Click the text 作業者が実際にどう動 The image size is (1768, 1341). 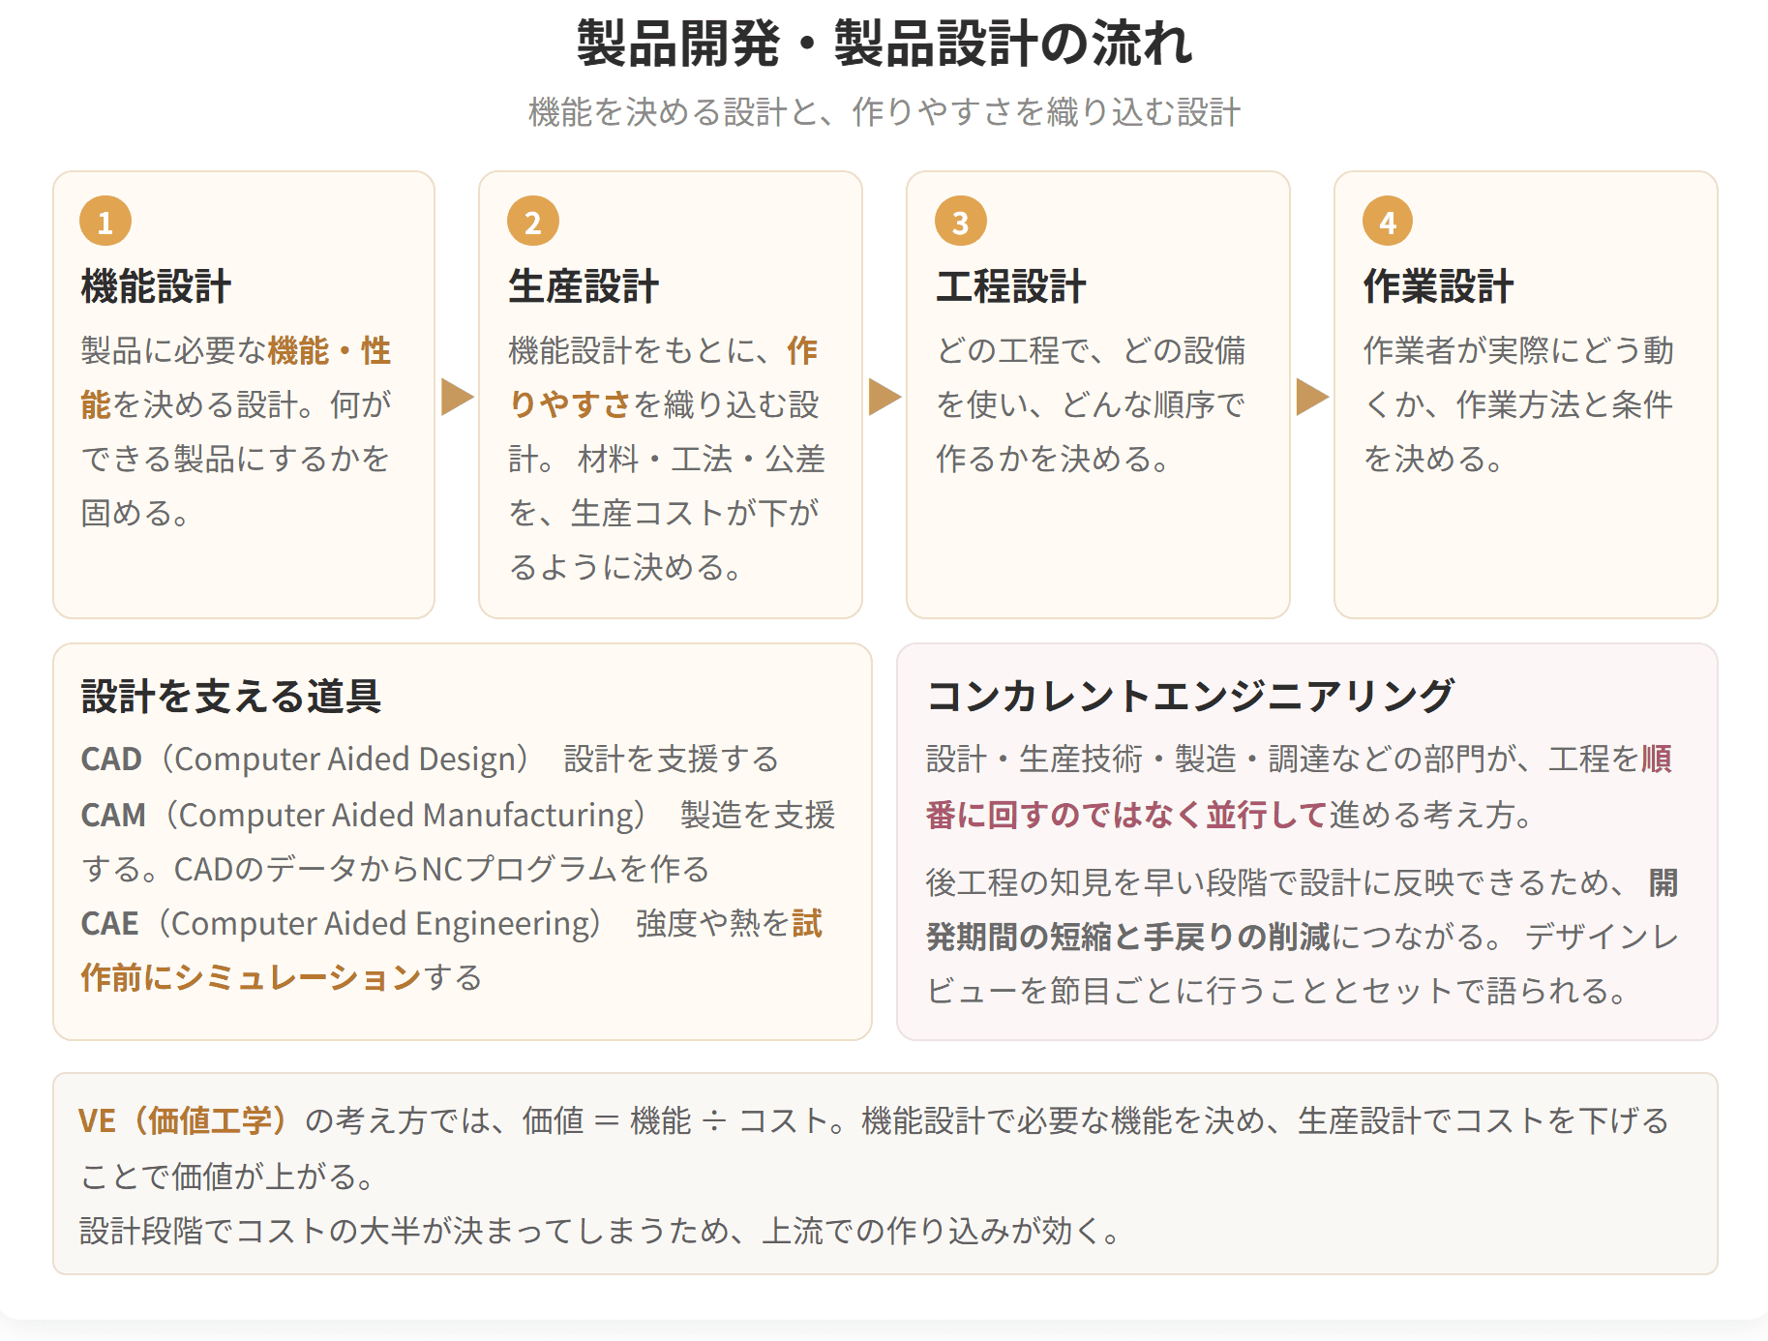click(1518, 350)
